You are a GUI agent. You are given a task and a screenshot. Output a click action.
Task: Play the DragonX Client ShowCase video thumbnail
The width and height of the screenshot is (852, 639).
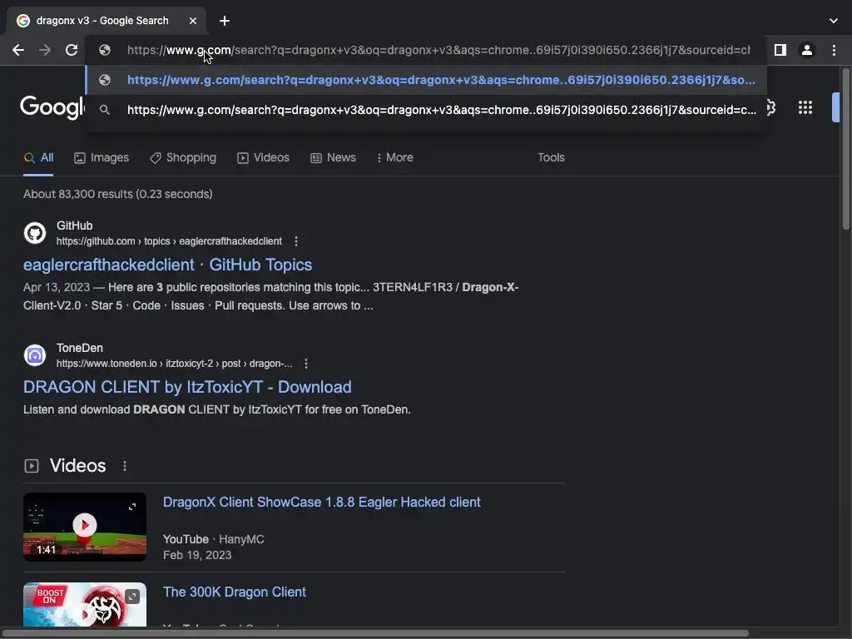(85, 527)
